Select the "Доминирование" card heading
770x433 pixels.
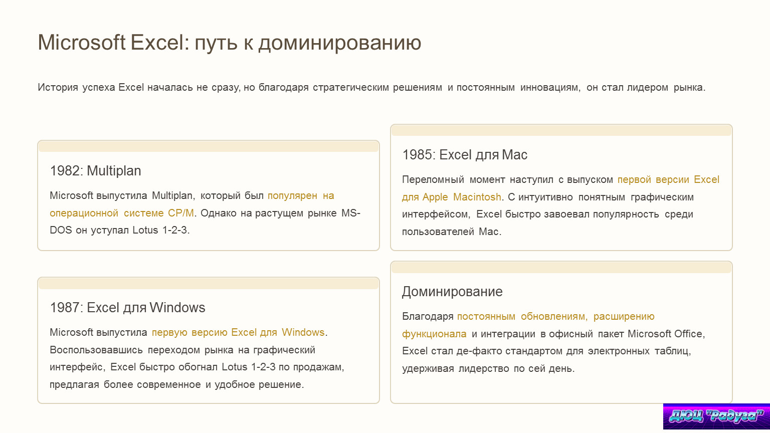pos(452,292)
